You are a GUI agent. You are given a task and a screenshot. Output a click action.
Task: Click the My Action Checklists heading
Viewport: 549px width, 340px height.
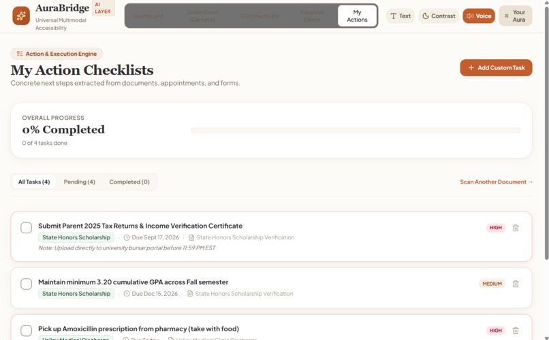[x=82, y=70]
